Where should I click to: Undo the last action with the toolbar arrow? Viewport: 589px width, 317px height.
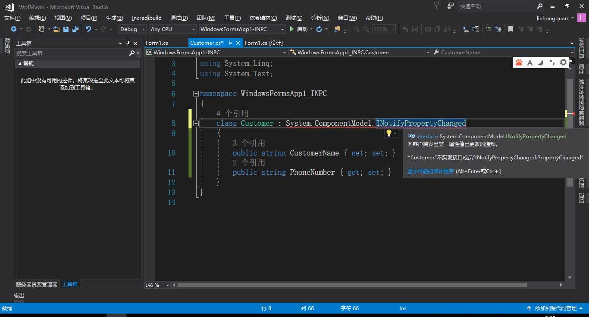tap(88, 29)
